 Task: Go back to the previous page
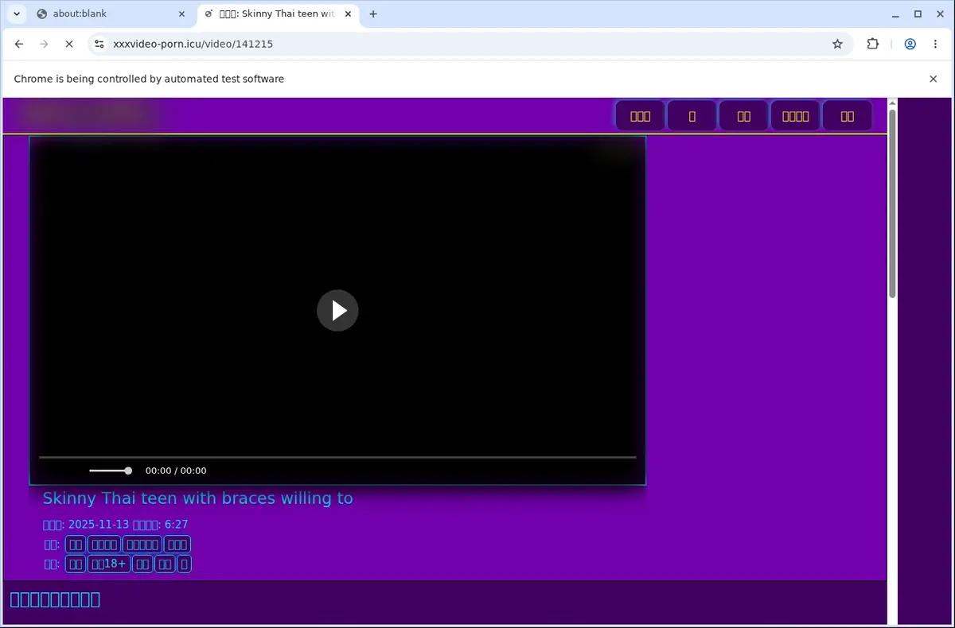[x=19, y=45]
